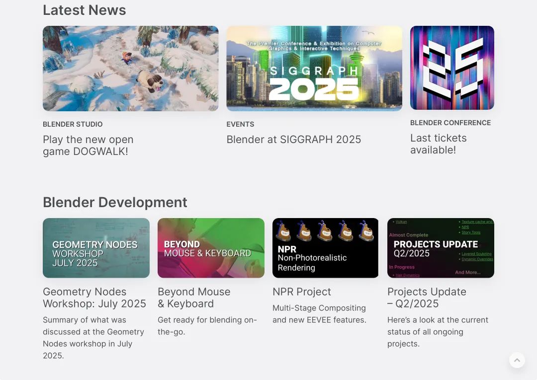Click 'Get ready for blending on-the-go' text
Image resolution: width=537 pixels, height=380 pixels.
(207, 326)
